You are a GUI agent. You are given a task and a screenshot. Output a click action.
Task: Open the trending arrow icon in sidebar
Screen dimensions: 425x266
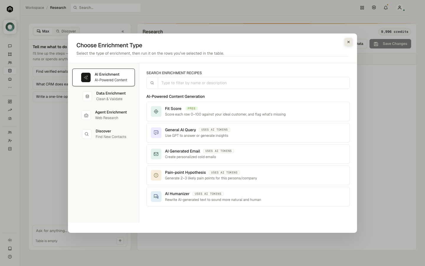(10, 110)
